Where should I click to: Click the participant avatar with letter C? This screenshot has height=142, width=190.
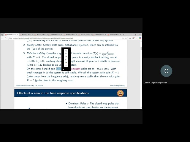pos(166,71)
